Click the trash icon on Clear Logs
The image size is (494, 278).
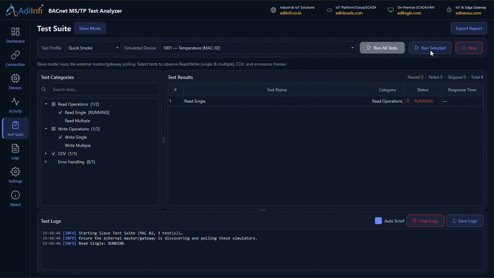point(414,221)
